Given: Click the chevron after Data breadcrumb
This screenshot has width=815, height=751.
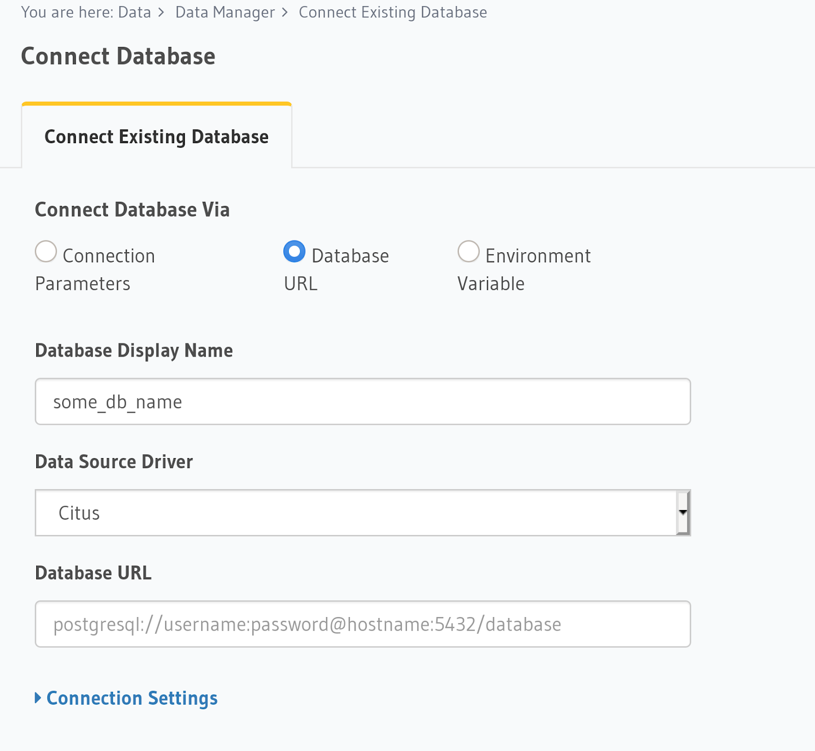Looking at the screenshot, I should (x=161, y=12).
